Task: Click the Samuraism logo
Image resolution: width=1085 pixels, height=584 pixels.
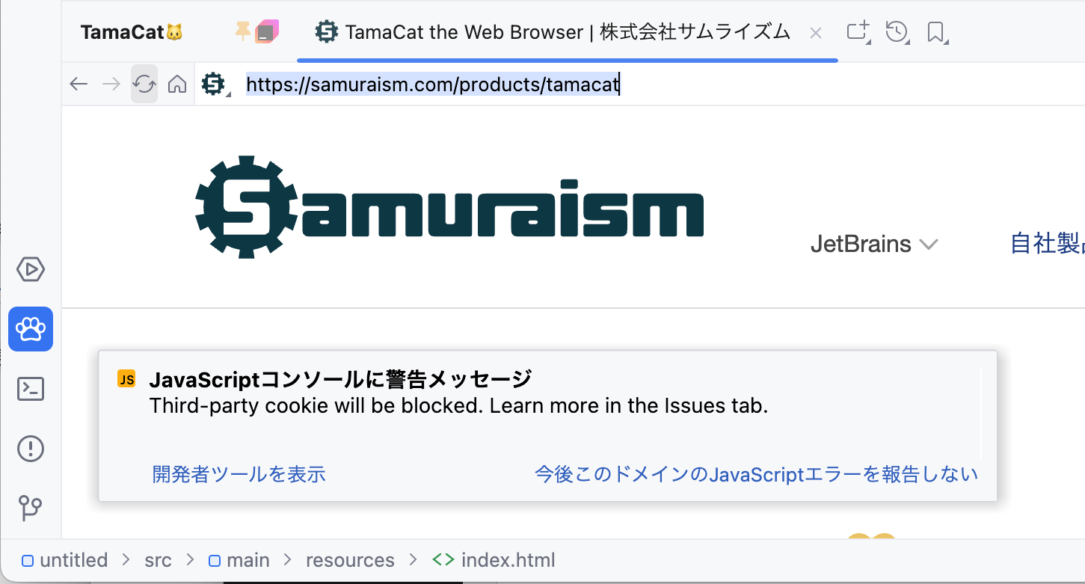Action: (449, 207)
